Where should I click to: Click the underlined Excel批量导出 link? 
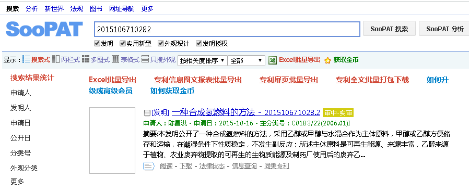coord(113,80)
